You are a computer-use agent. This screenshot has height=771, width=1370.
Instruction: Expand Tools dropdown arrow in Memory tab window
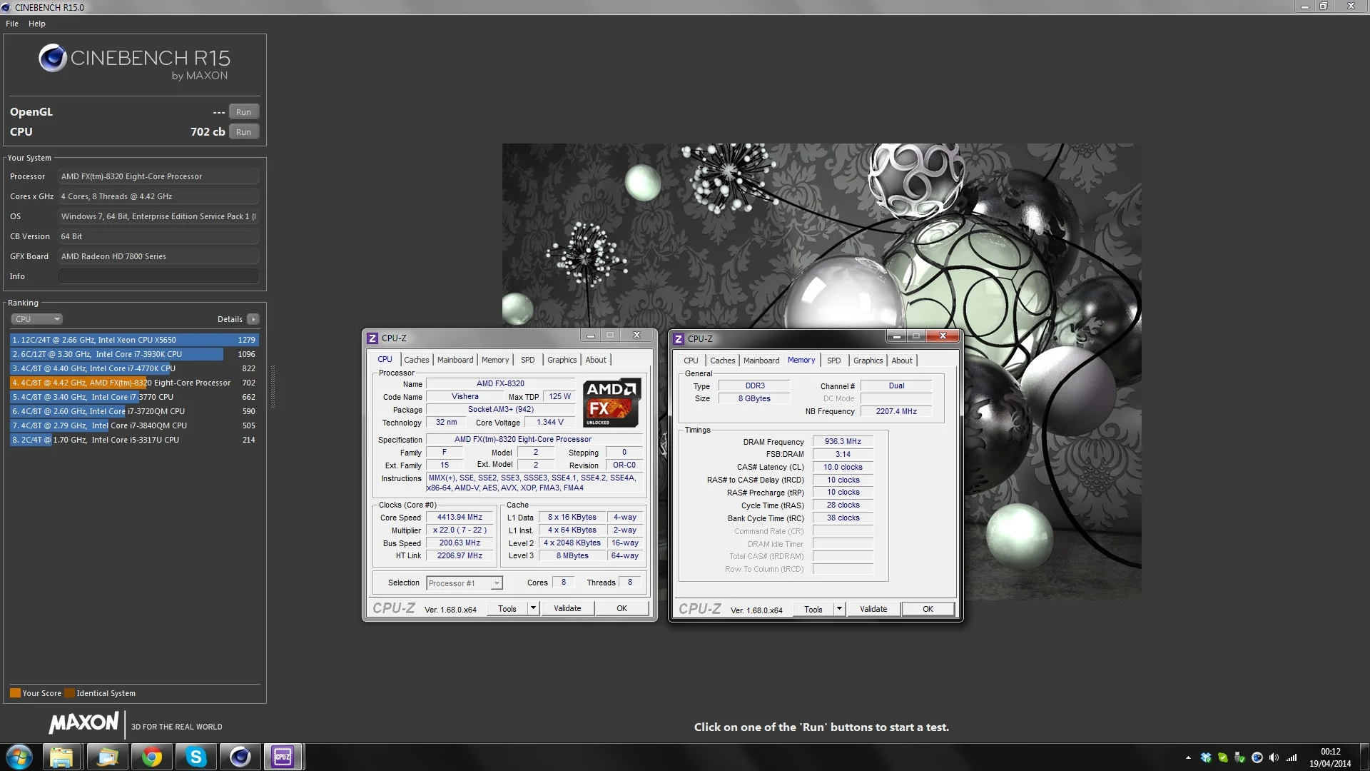[x=839, y=609]
